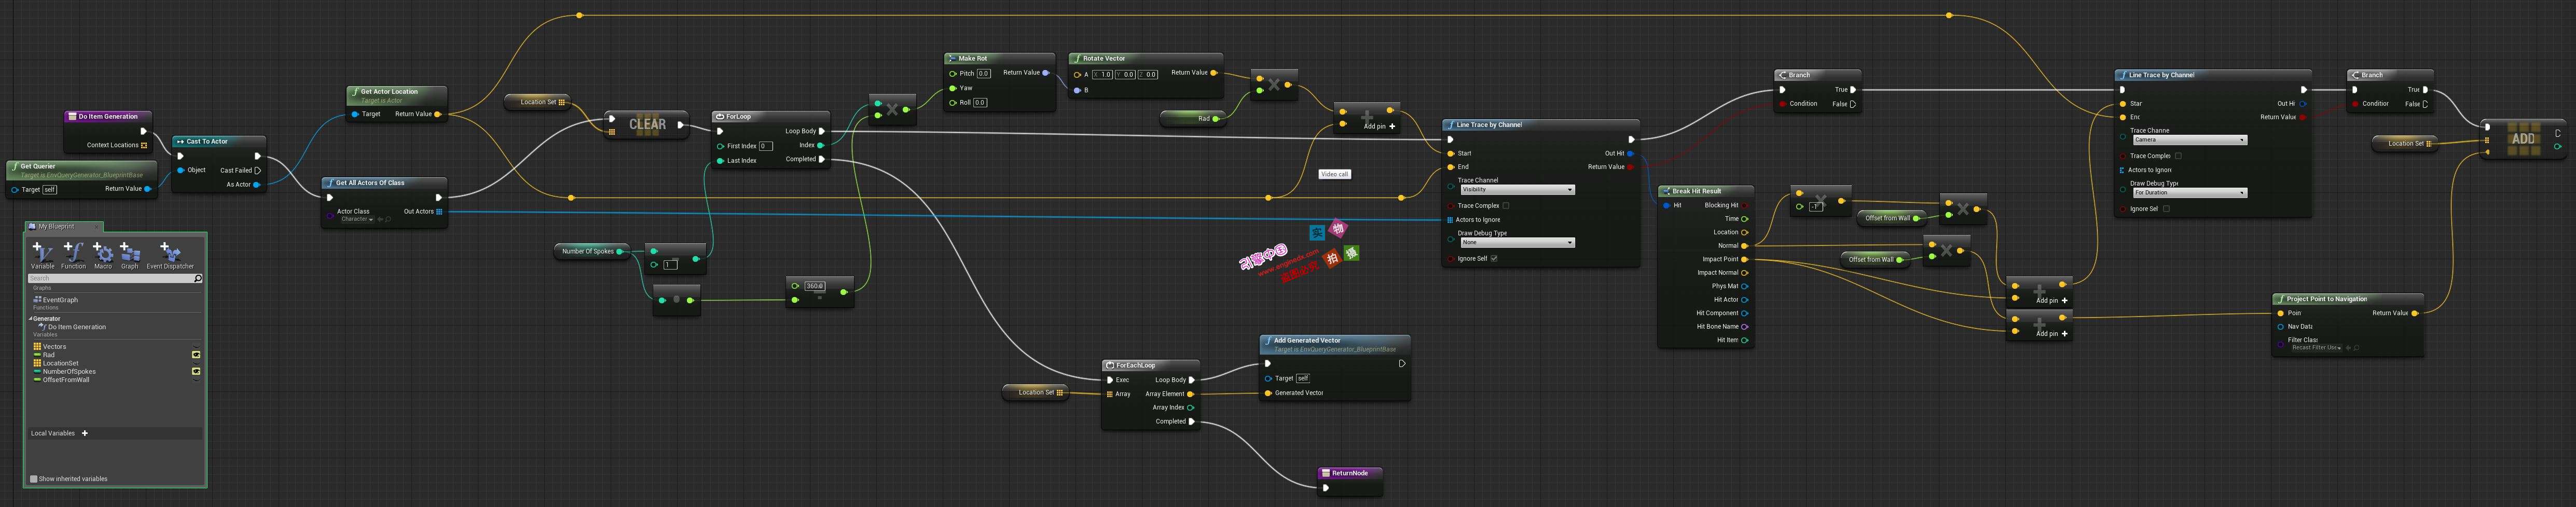Click the Hit Bone Name output pin
The height and width of the screenshot is (507, 2576).
(x=1745, y=326)
